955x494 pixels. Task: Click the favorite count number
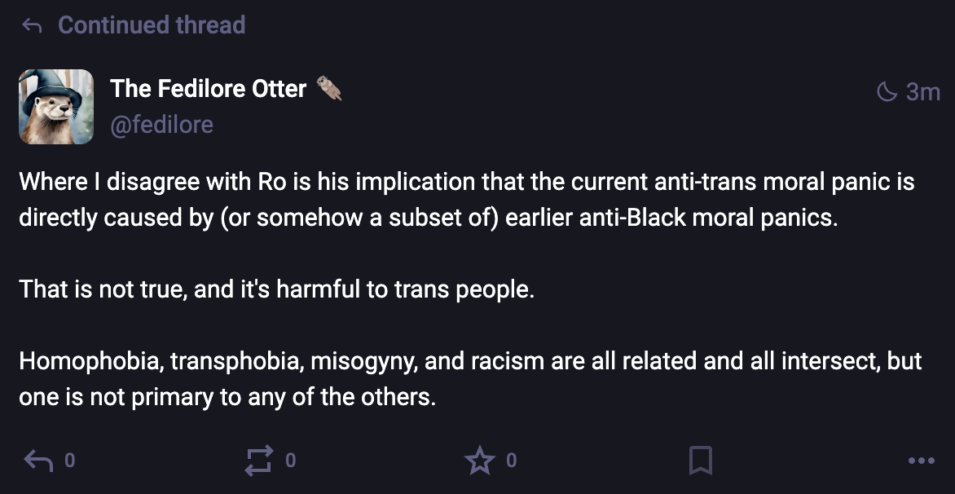tap(511, 461)
